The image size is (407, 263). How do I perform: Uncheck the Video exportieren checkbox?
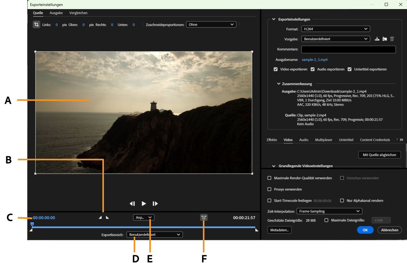pos(276,69)
